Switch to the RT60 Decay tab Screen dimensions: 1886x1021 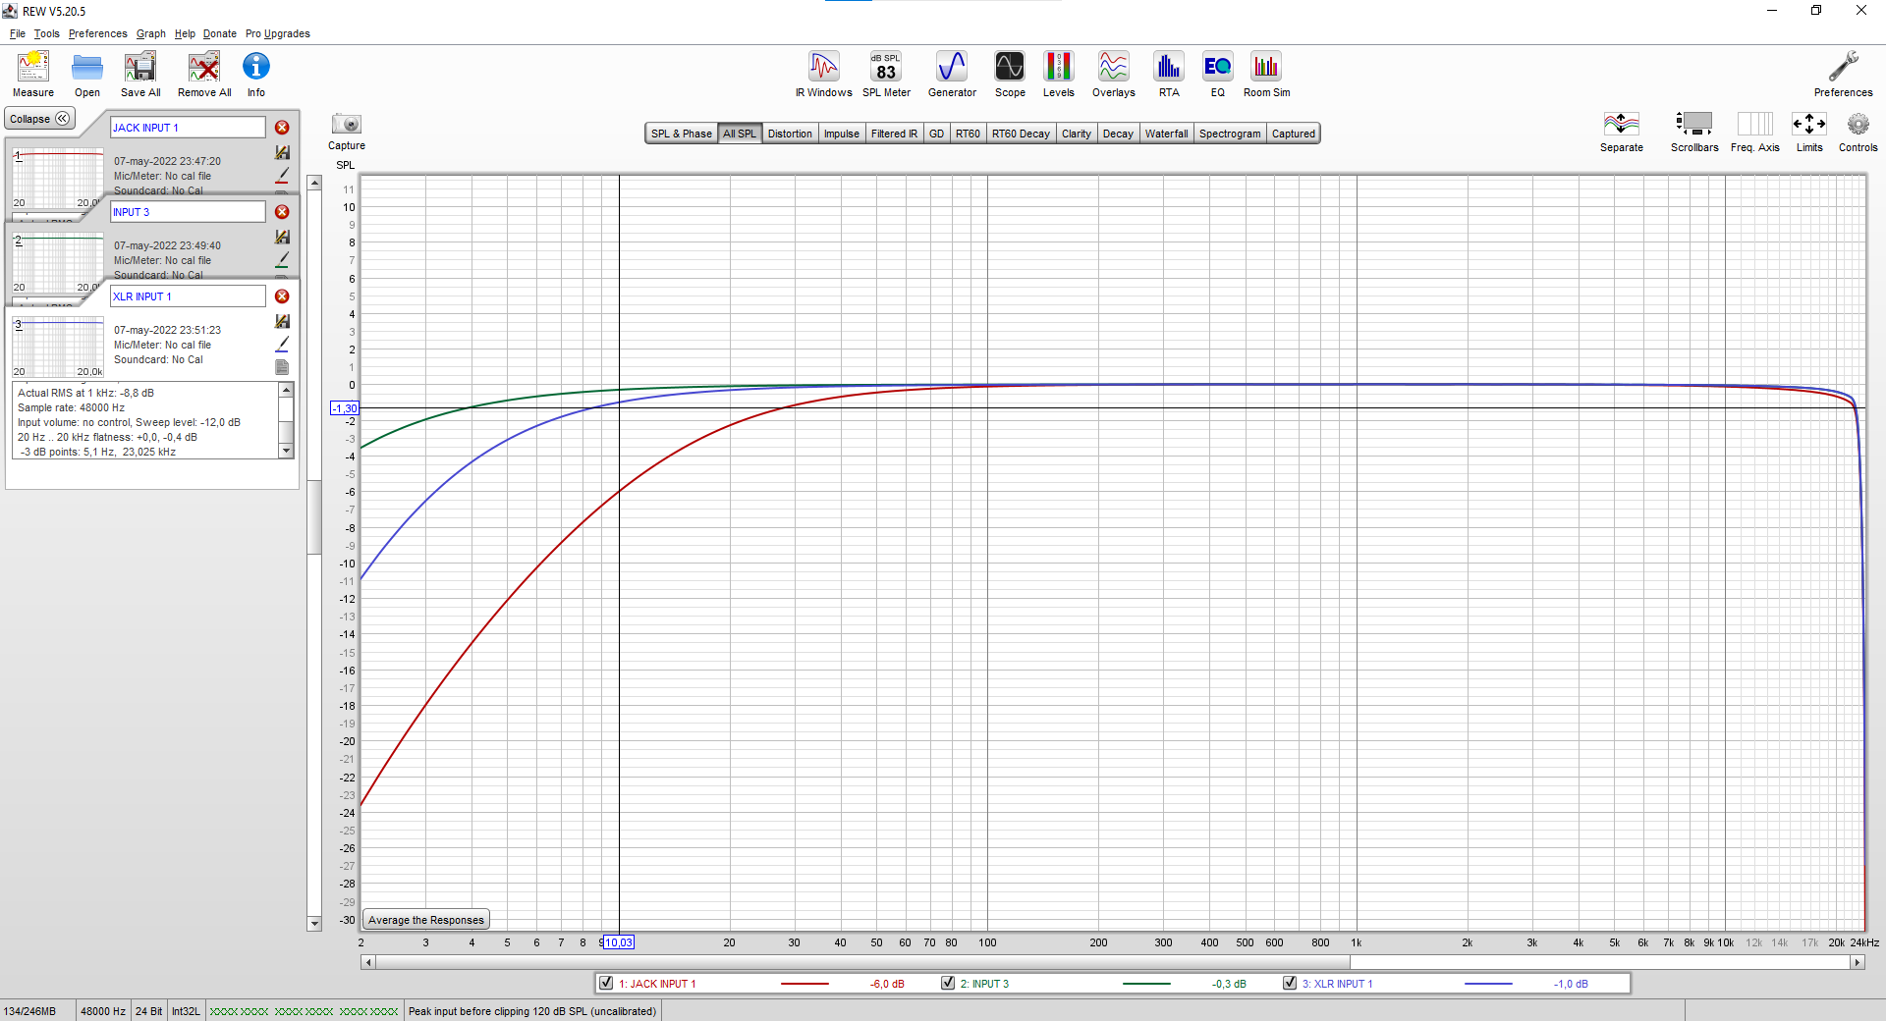[x=1021, y=134]
